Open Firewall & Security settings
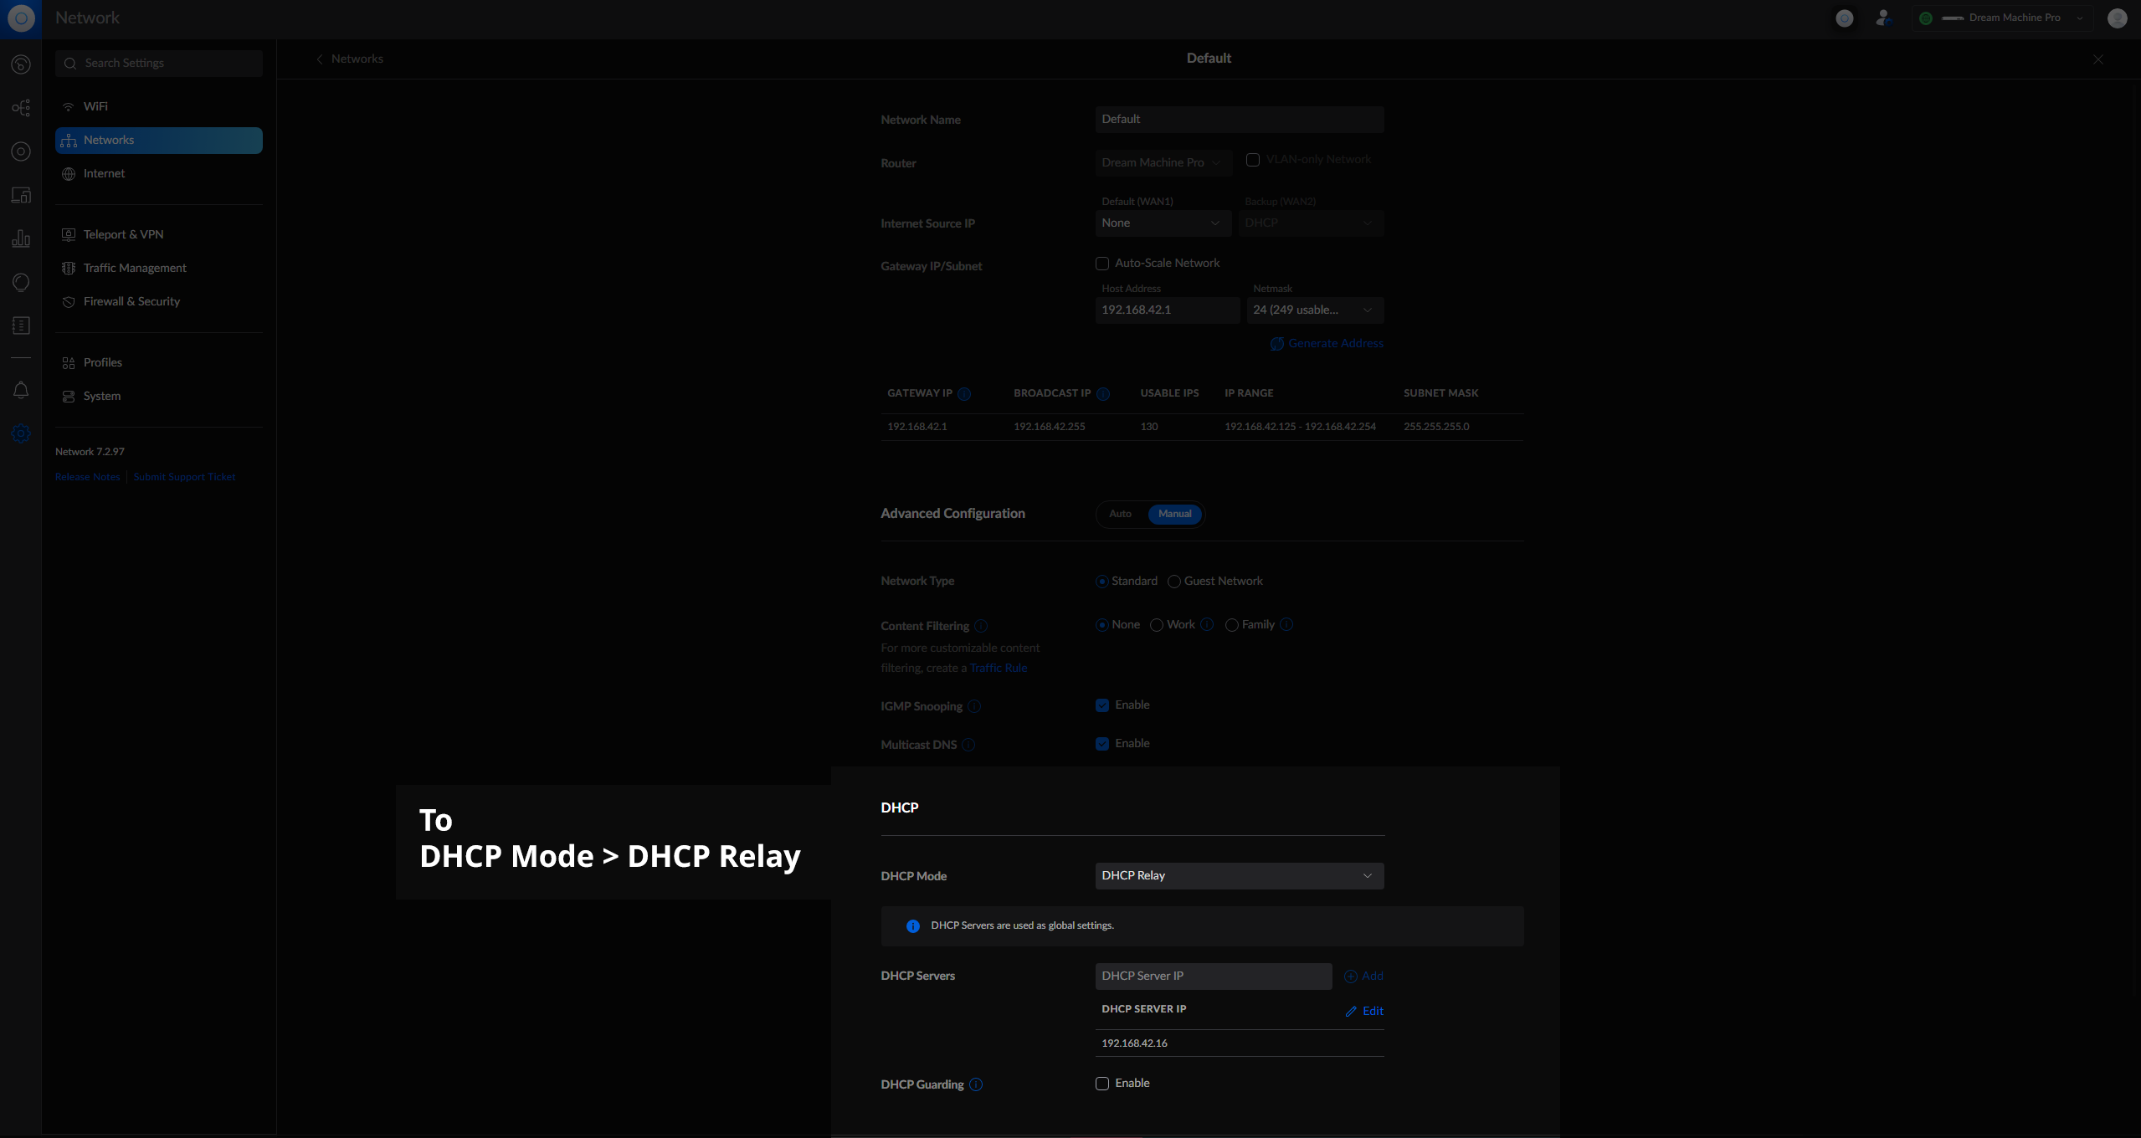This screenshot has width=2141, height=1138. pos(131,301)
